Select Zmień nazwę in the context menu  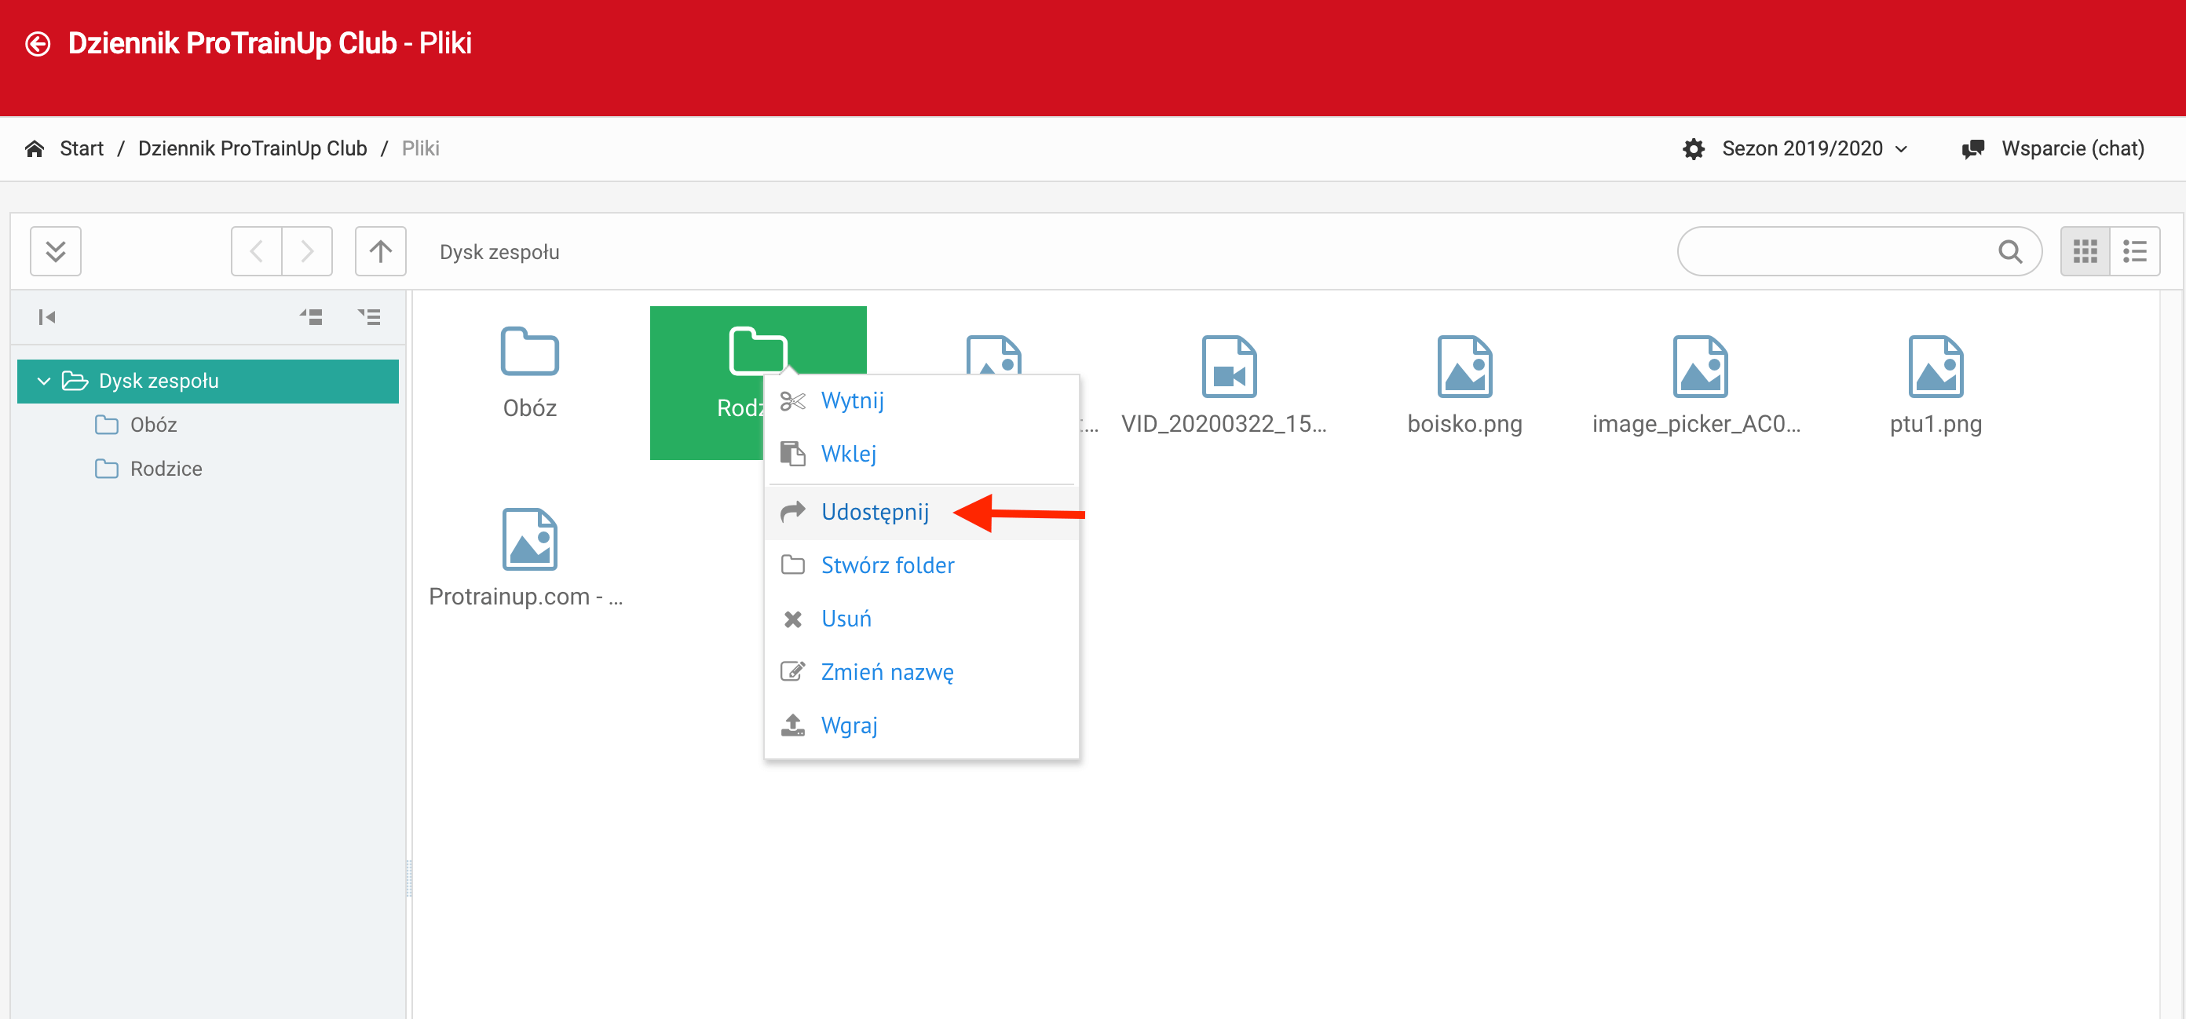click(x=886, y=672)
